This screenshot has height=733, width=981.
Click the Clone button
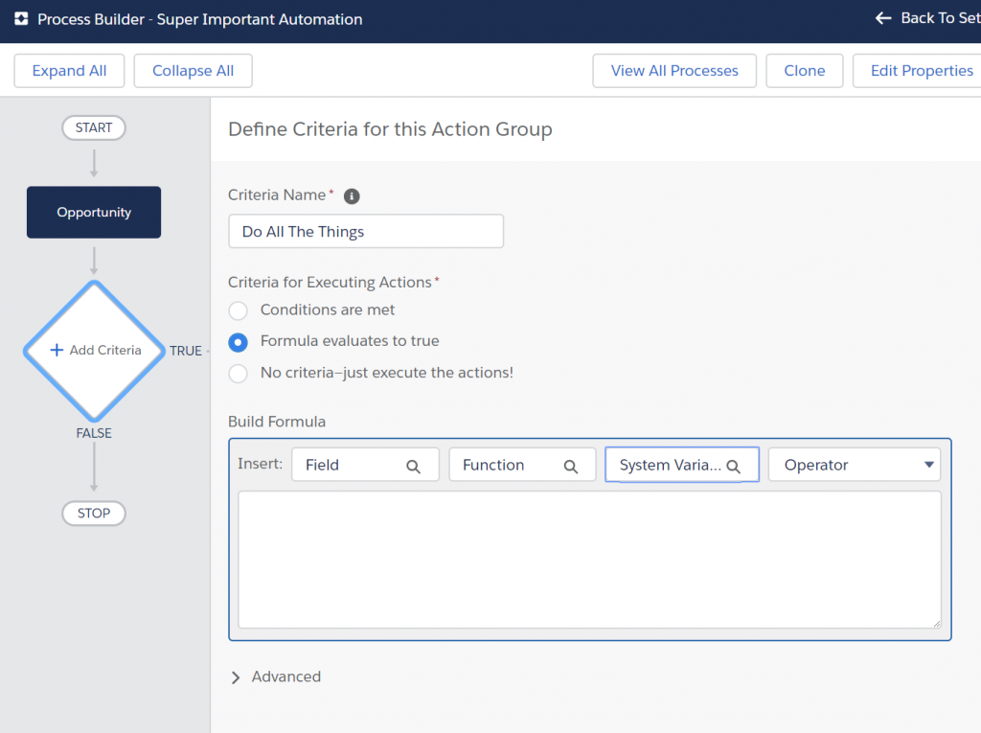(805, 71)
